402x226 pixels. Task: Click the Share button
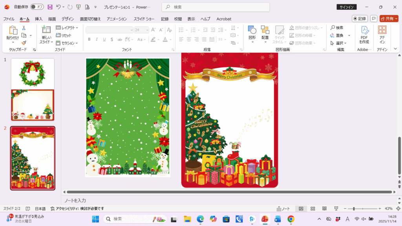point(389,18)
